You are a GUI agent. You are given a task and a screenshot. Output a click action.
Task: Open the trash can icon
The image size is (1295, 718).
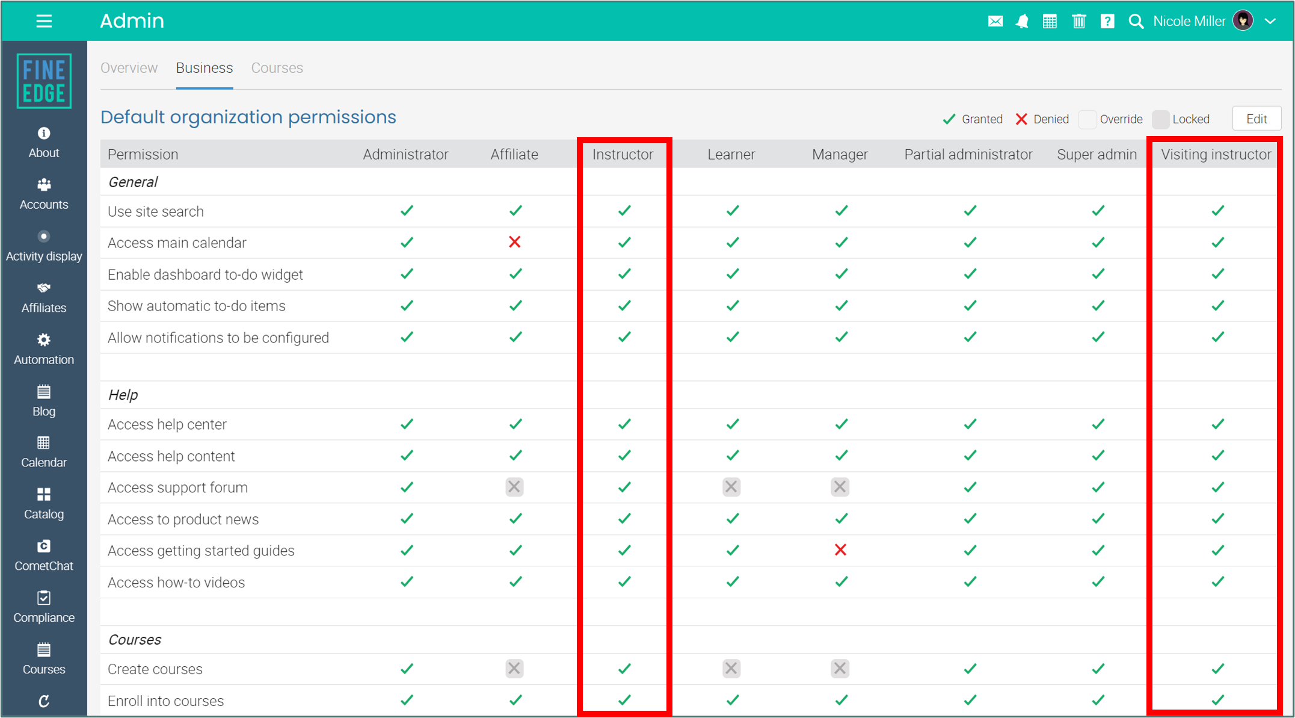tap(1078, 22)
